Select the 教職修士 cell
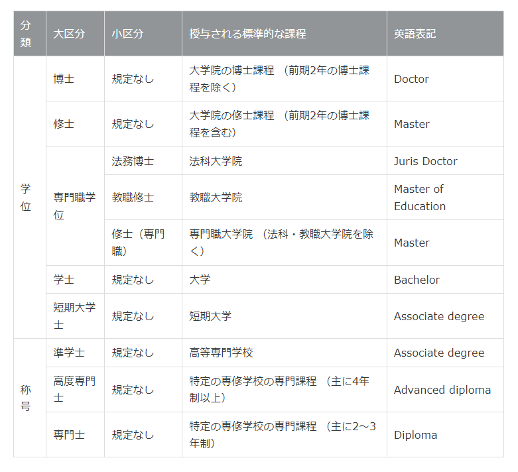This screenshot has height=472, width=518. click(x=133, y=198)
